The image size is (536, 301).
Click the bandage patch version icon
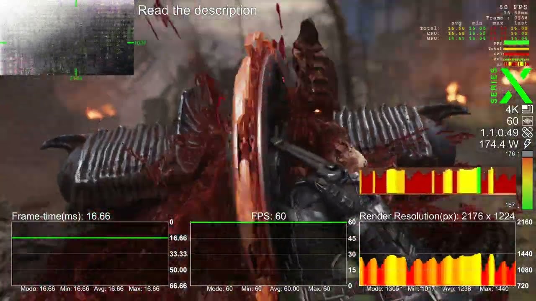click(527, 133)
